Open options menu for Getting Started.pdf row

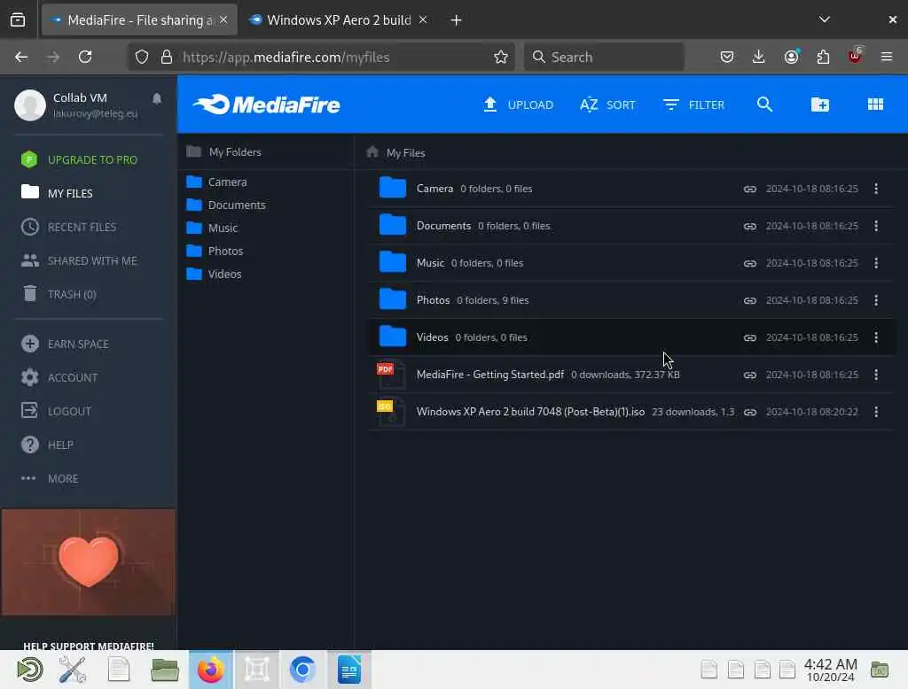pyautogui.click(x=875, y=375)
